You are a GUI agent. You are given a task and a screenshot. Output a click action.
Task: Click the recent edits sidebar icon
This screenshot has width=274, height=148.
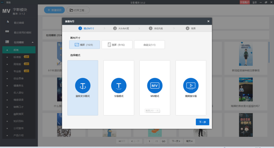tap(8, 22)
